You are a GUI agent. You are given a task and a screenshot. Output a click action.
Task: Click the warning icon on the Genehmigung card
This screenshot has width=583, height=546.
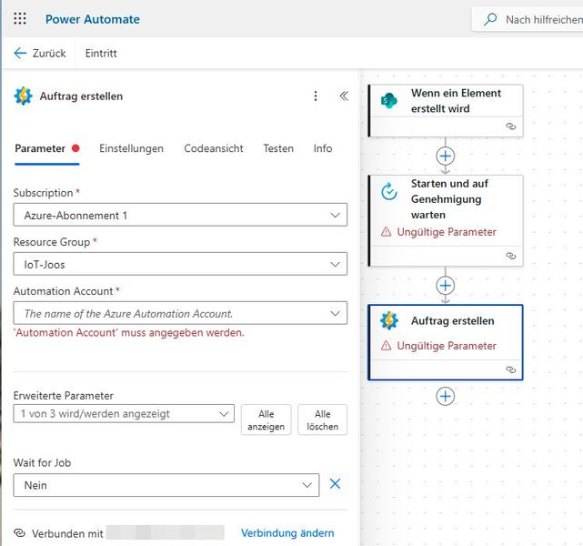coord(387,232)
